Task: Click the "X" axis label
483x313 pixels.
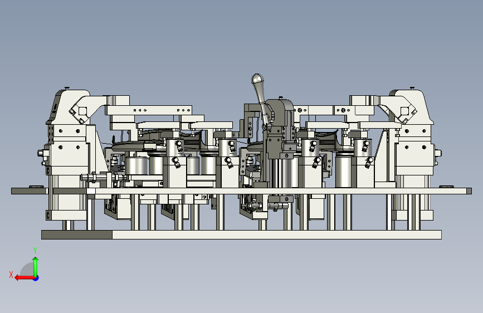Action: pyautogui.click(x=11, y=275)
